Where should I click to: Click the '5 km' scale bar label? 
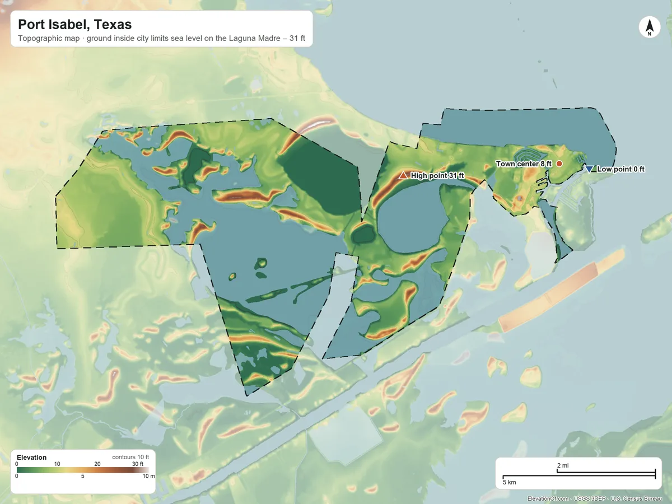coord(509,482)
